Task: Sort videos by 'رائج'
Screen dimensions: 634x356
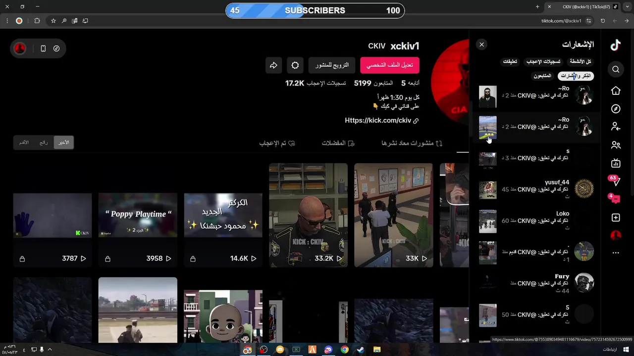Action: 44,142
